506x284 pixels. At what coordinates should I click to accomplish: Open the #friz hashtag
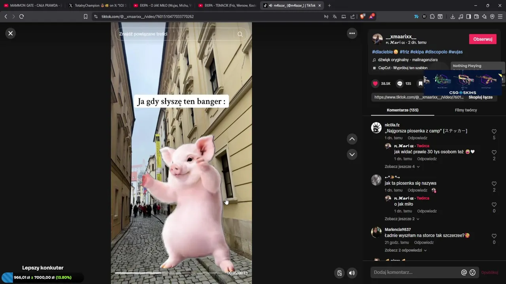[404, 52]
